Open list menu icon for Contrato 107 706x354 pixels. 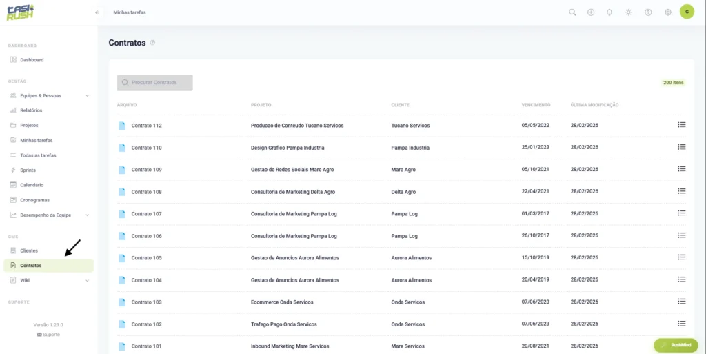pyautogui.click(x=682, y=213)
